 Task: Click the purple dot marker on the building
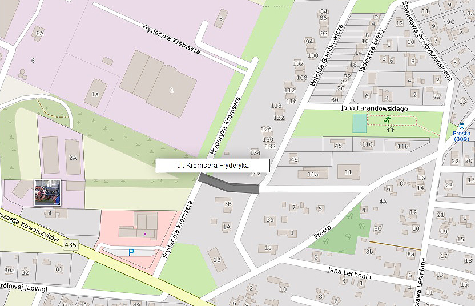coord(145,233)
